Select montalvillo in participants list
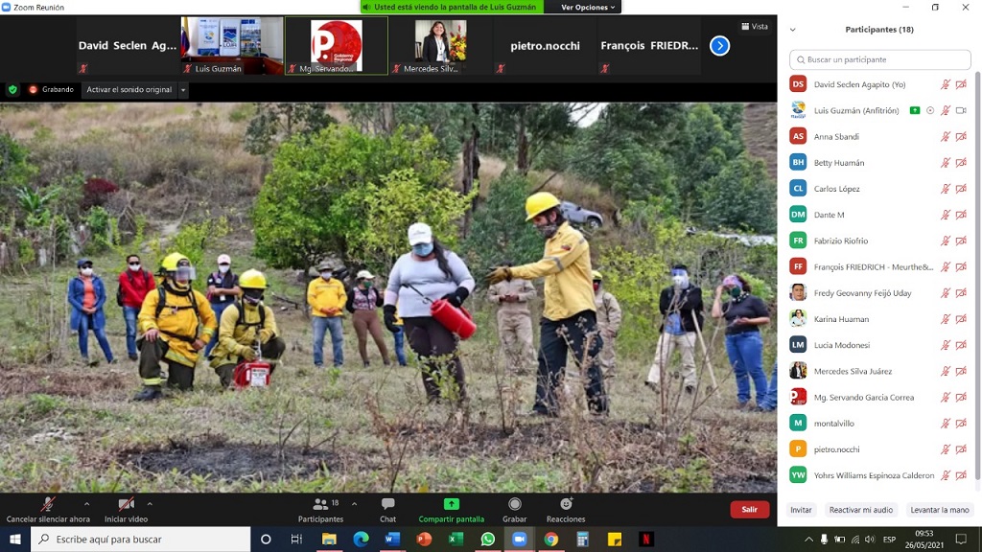 pos(878,423)
